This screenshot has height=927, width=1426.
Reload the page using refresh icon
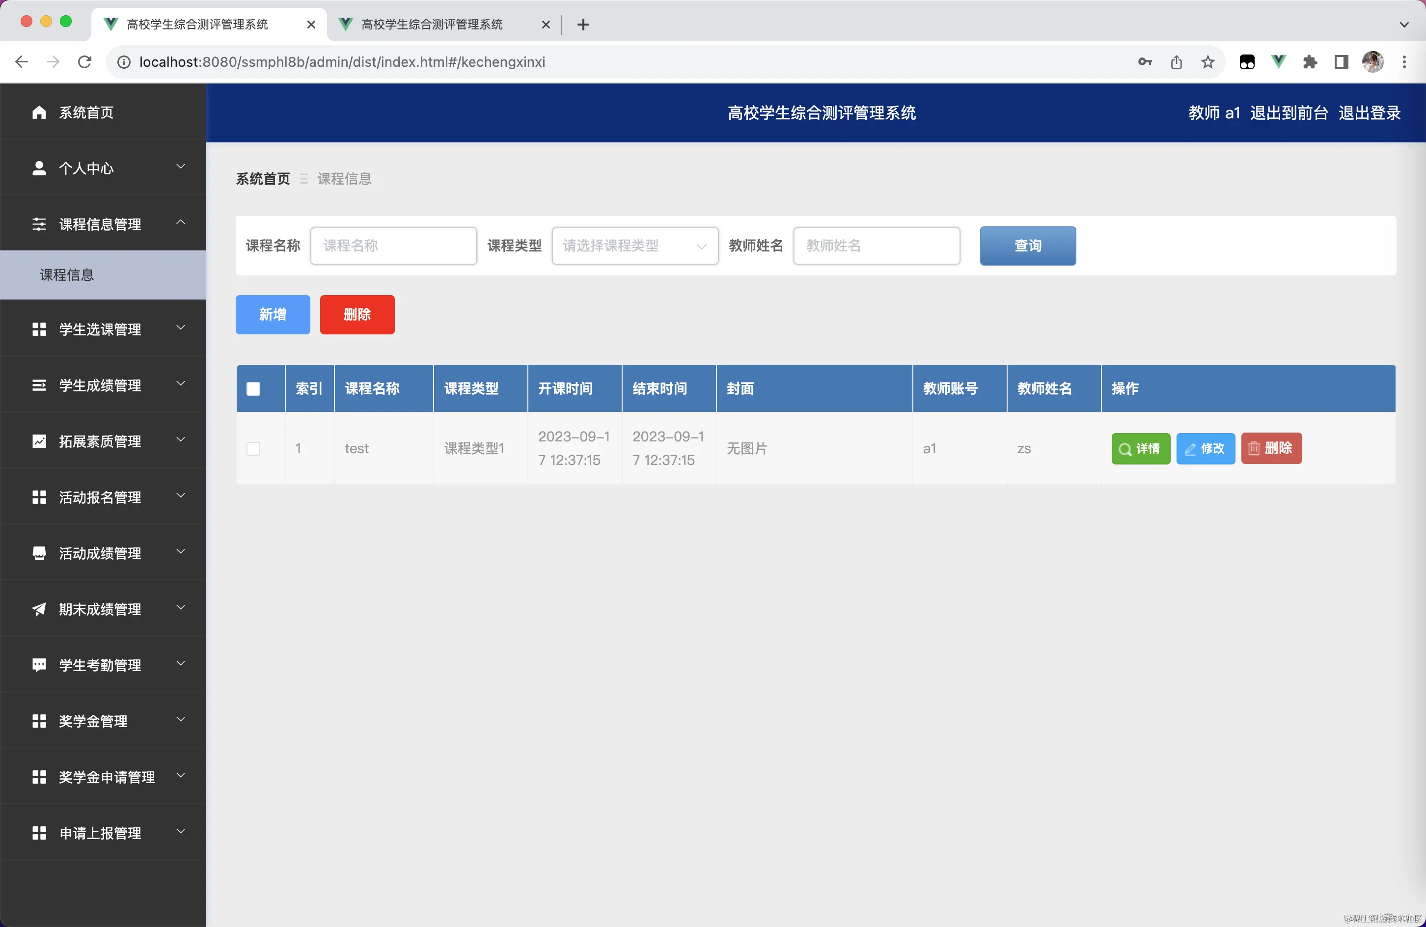84,62
